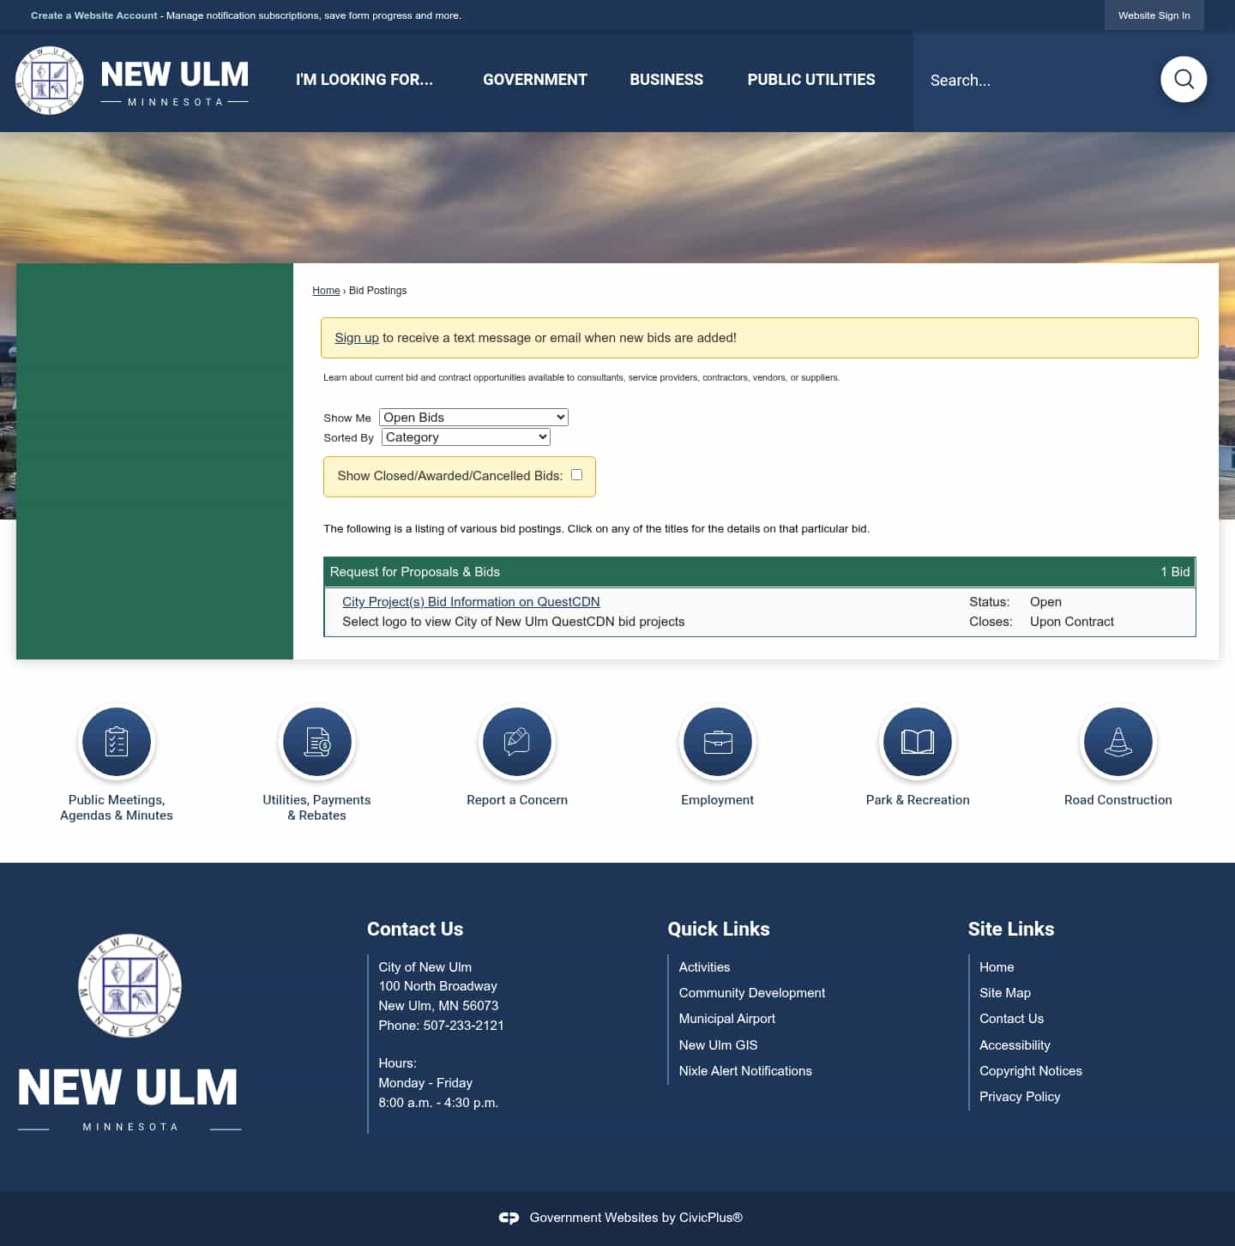Viewport: 1235px width, 1246px height.
Task: Click the Road Construction cone icon
Action: [1118, 742]
